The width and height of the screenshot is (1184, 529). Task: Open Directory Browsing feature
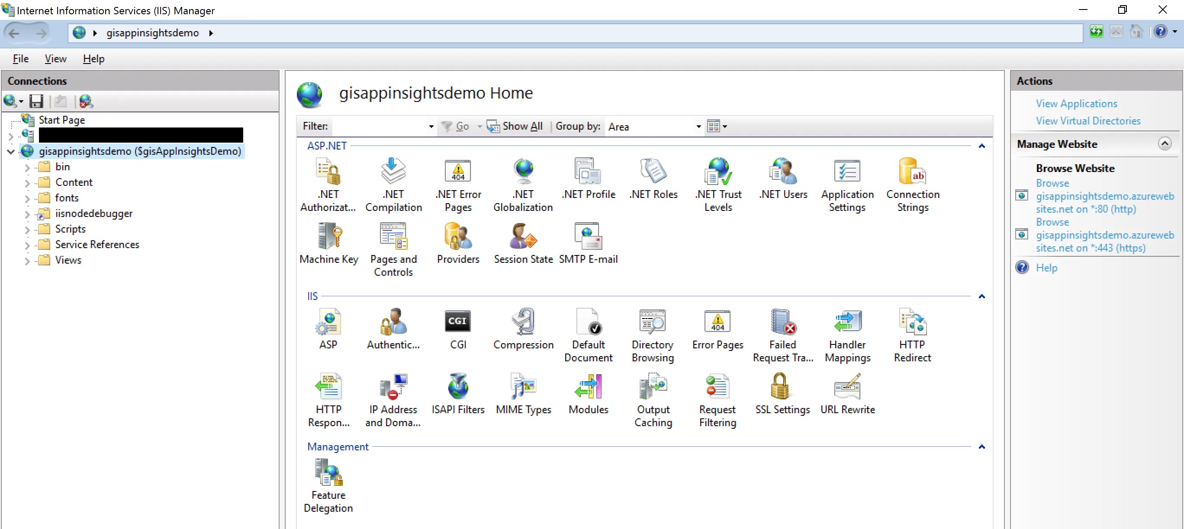653,335
